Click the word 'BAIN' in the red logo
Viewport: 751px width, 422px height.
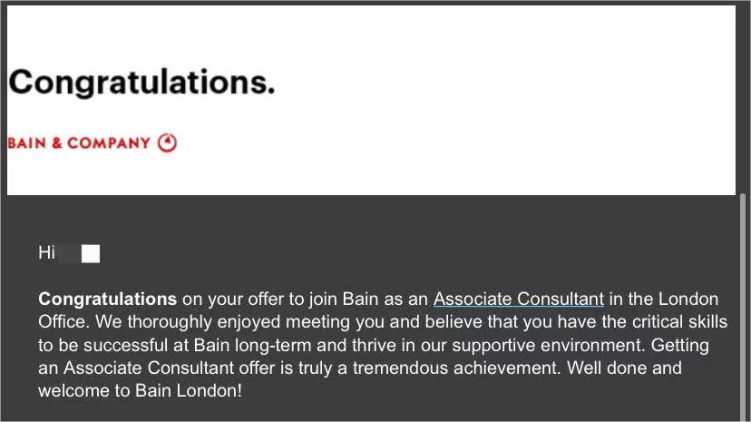tap(27, 143)
